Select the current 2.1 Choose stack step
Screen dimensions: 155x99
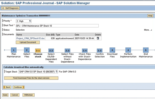[38, 51]
